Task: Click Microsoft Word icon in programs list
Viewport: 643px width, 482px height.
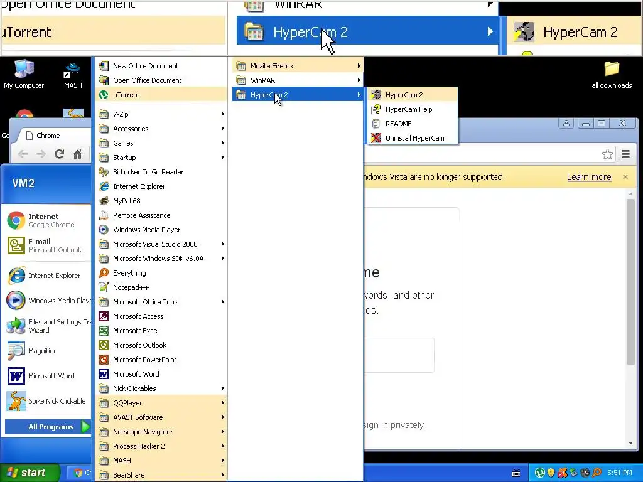Action: click(104, 374)
